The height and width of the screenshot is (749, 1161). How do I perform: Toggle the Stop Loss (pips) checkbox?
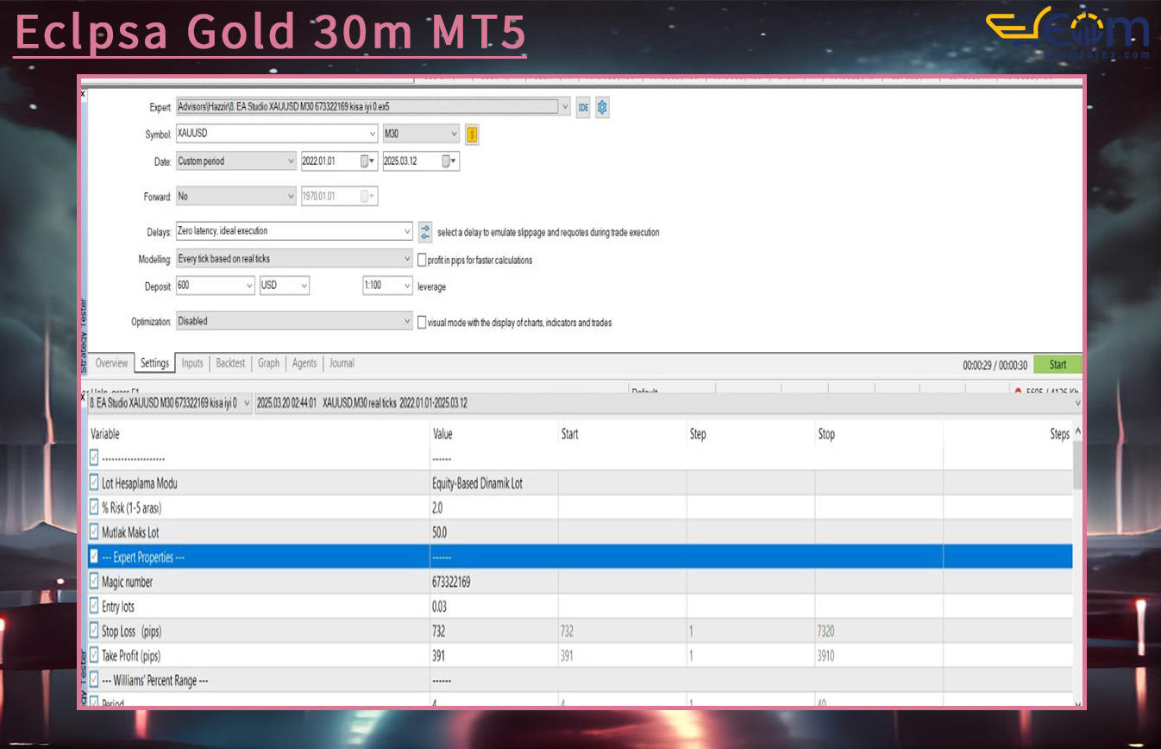95,632
